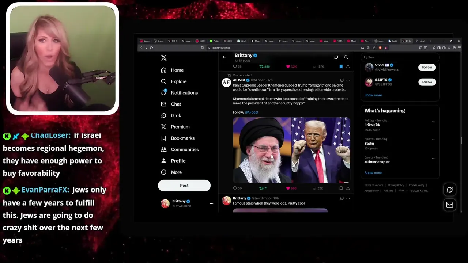Remove bookmark from top post
This screenshot has height=263, width=468.
click(341, 66)
